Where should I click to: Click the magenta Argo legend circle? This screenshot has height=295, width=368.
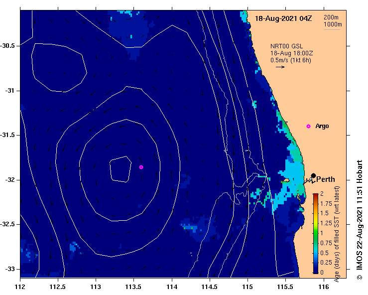coord(308,127)
